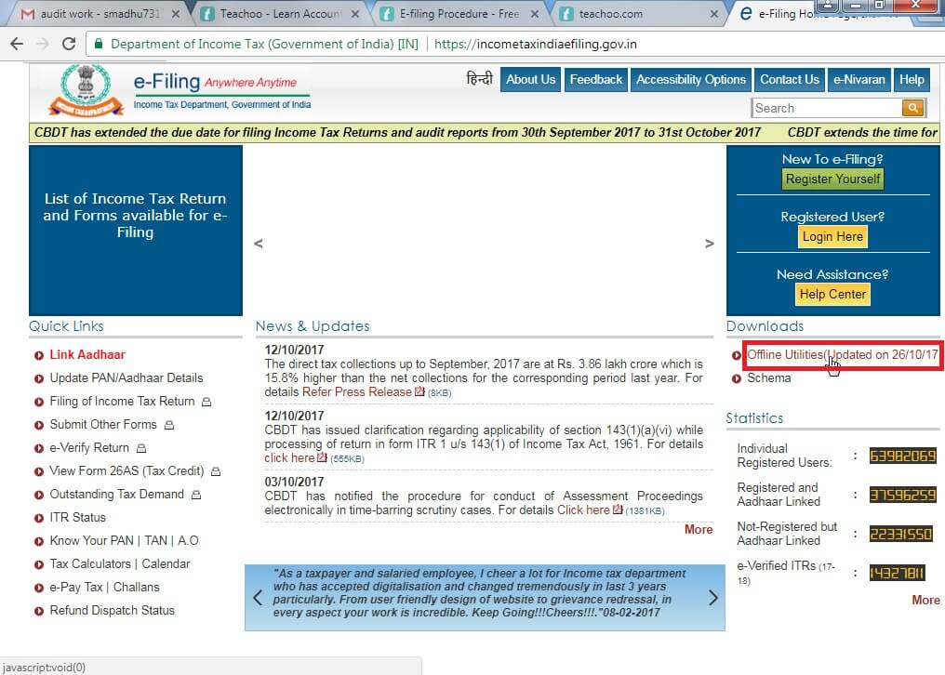
Task: Click lock icon next to Submit Other Forms
Action: 169,426
